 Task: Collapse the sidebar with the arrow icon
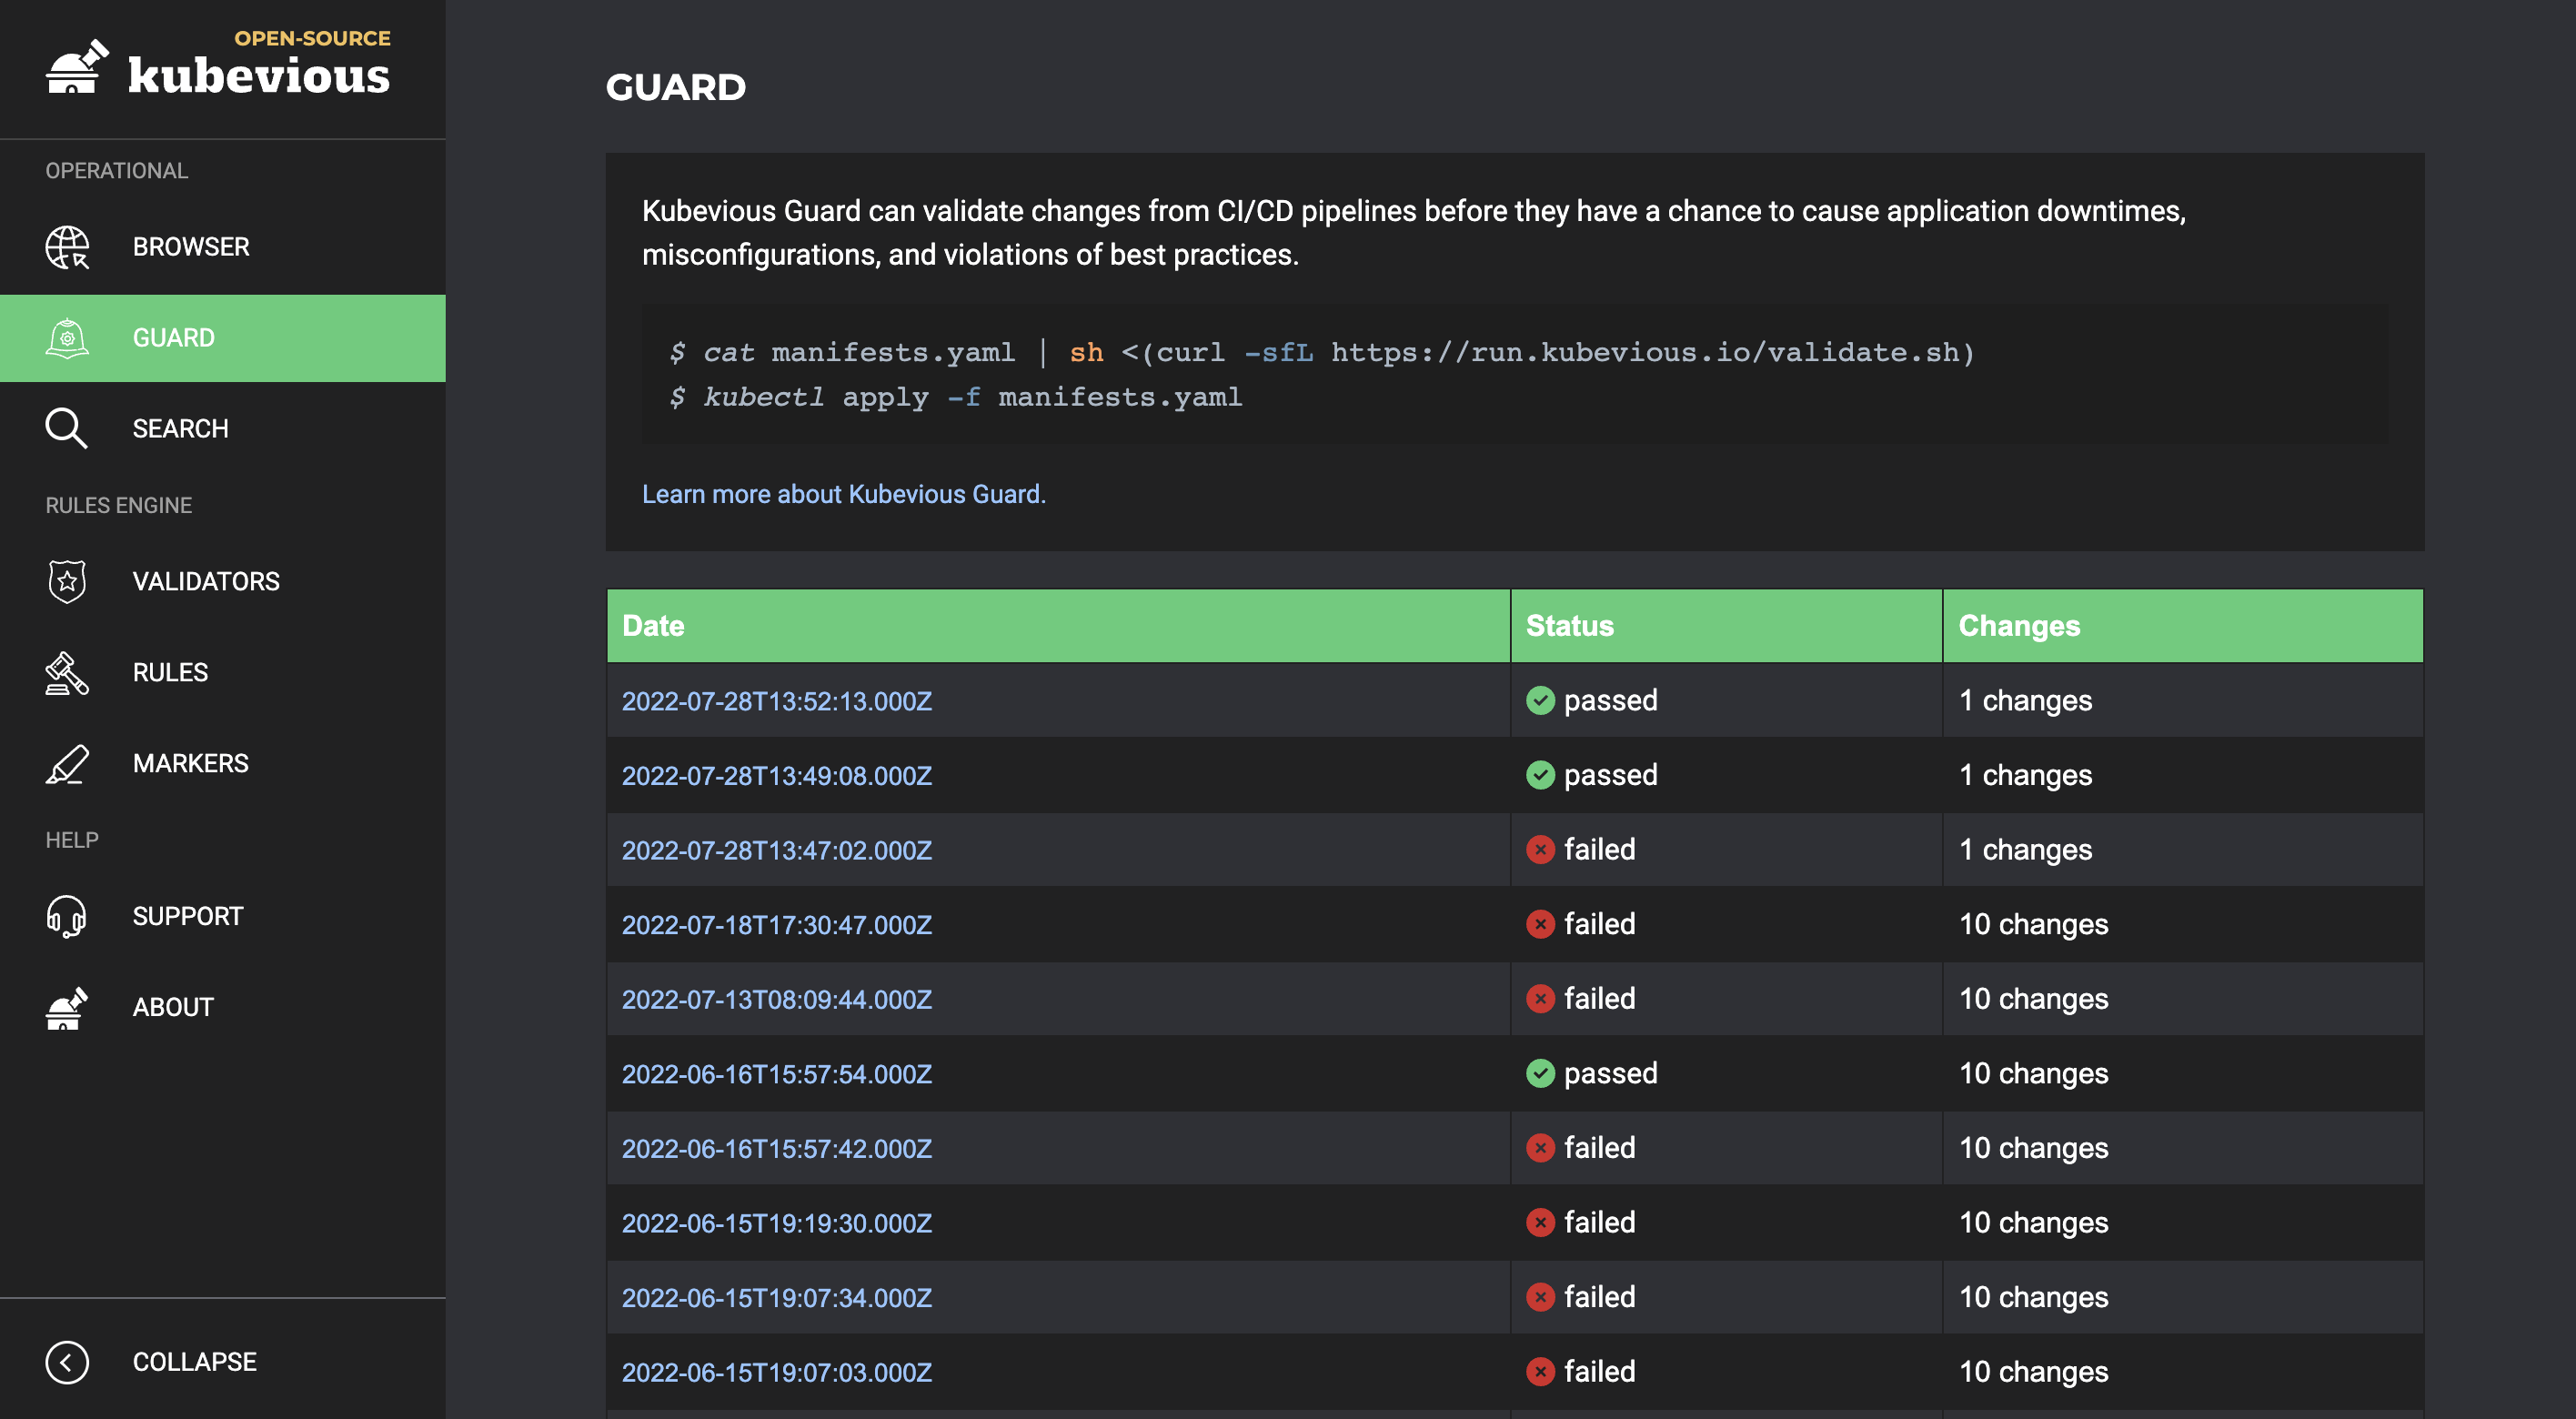(67, 1362)
